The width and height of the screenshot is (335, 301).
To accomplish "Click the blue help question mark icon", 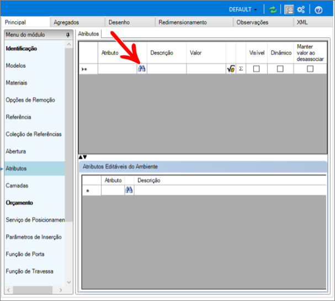I will click(318, 9).
